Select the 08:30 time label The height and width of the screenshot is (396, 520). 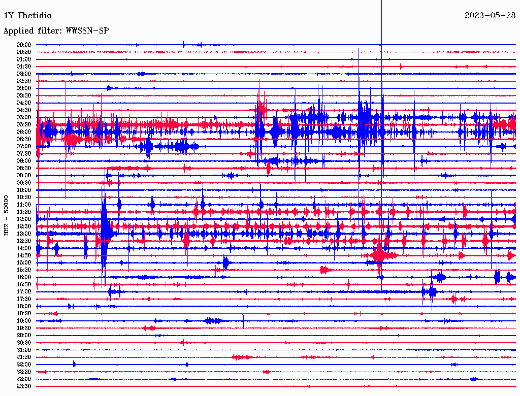(x=24, y=169)
